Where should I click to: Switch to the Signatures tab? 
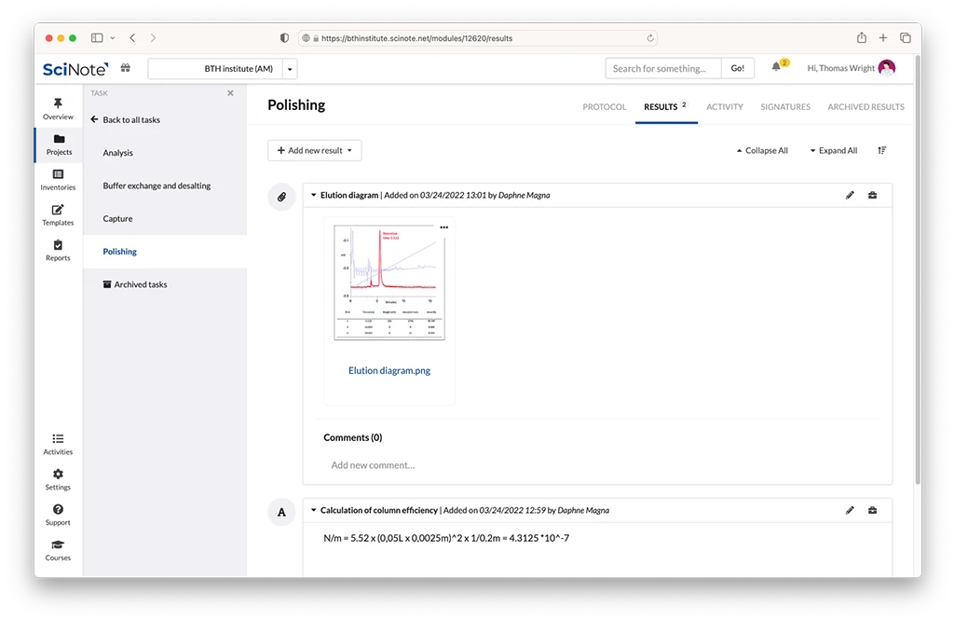(x=784, y=107)
